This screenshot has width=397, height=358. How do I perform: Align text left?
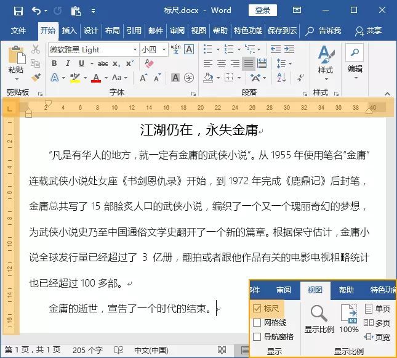point(208,63)
